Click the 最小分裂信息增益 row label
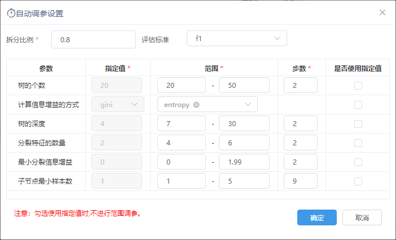 point(45,162)
